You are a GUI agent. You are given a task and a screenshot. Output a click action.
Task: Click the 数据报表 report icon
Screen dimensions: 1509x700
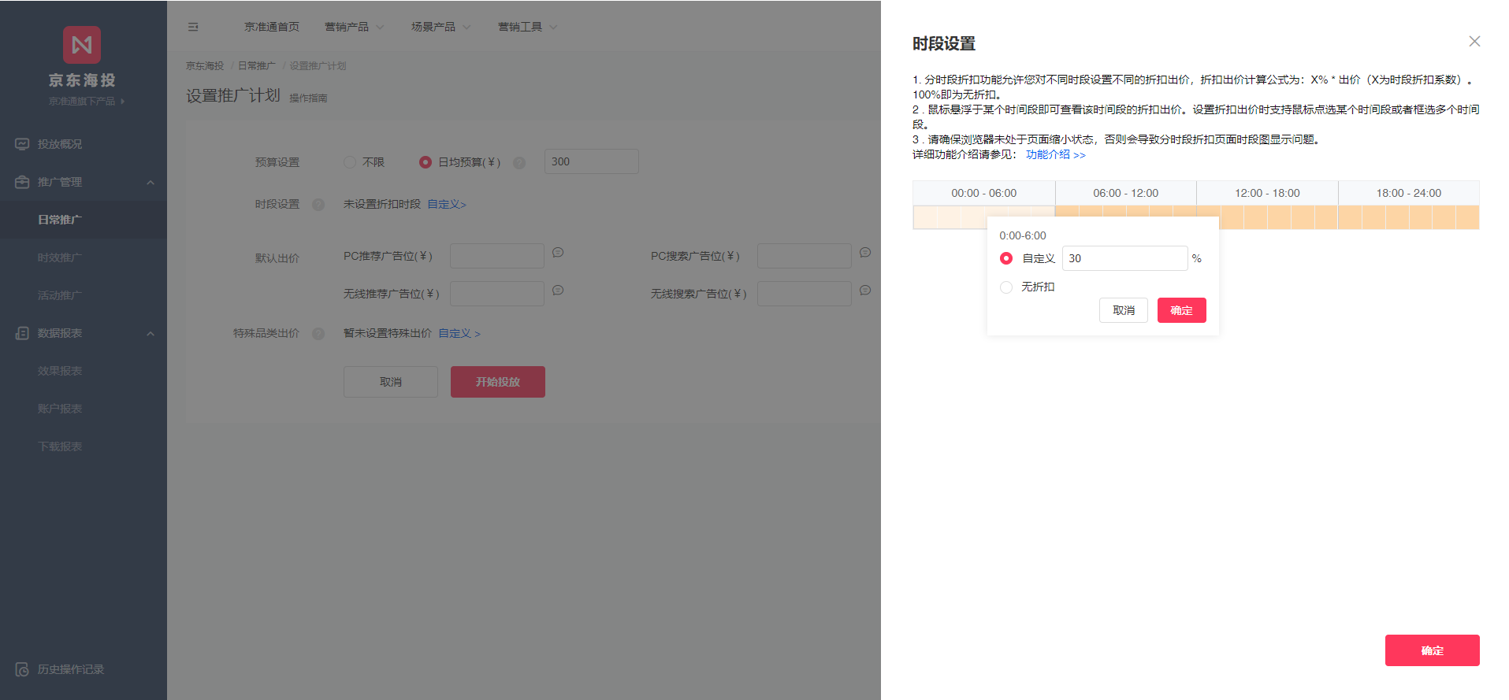22,333
